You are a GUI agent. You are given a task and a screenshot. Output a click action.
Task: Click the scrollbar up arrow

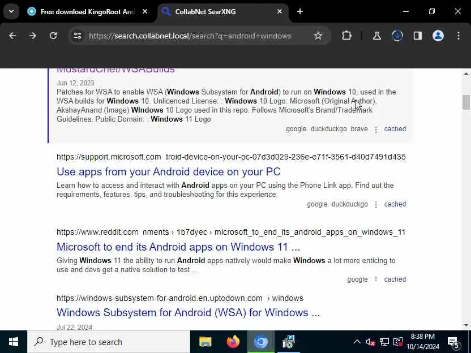(466, 74)
